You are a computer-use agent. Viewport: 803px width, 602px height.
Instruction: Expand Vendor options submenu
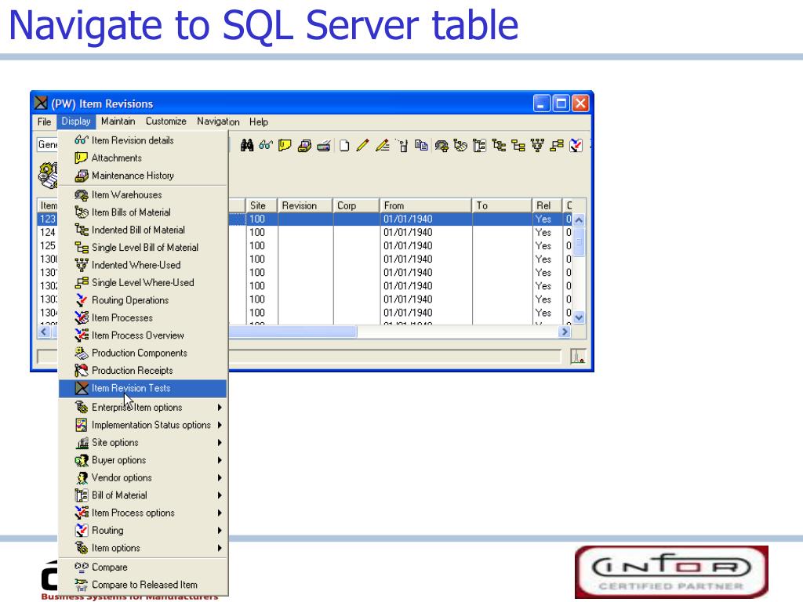point(143,477)
